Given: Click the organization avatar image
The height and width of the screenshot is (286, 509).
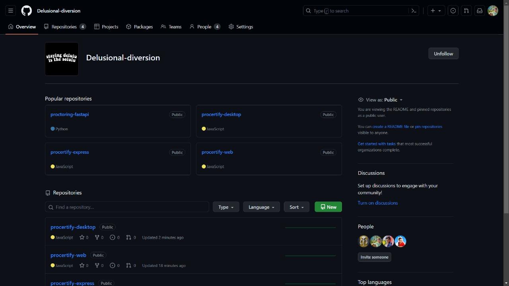Looking at the screenshot, I should 62,59.
